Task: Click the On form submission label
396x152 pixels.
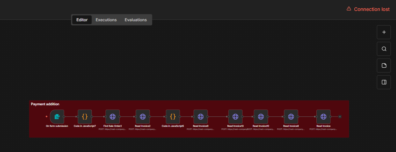Action: [57, 126]
